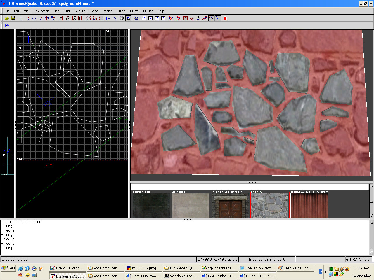374x280 pixels.
Task: Open the red entities display dropdown
Action: tap(225, 18)
